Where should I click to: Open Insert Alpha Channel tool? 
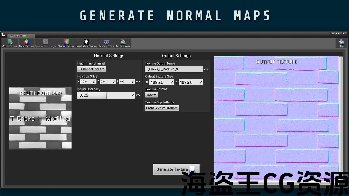86,43
